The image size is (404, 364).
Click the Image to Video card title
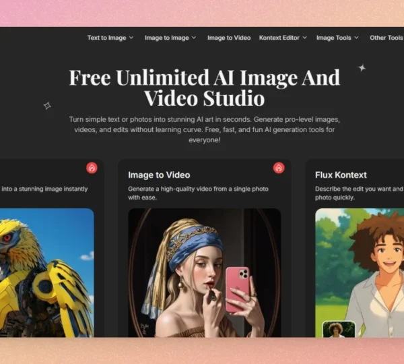159,175
